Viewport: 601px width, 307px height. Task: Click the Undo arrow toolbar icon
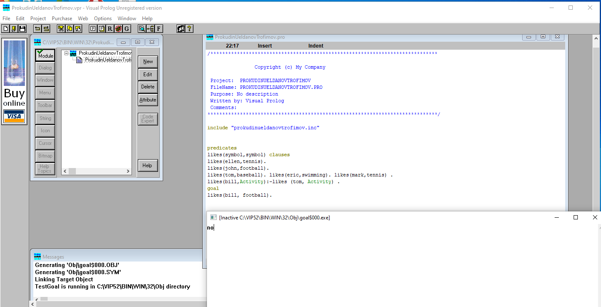[x=38, y=29]
